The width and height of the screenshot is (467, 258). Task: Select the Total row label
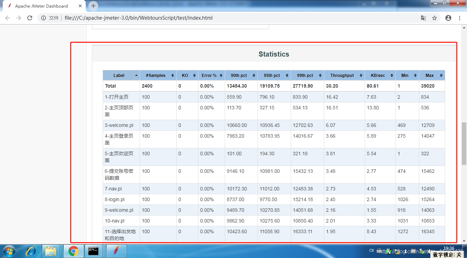(110, 86)
